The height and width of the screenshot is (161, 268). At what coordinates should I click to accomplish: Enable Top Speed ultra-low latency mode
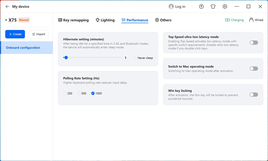coord(254,43)
